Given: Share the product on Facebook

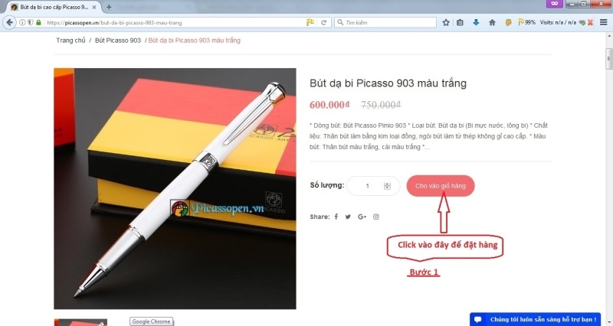Looking at the screenshot, I should [336, 217].
